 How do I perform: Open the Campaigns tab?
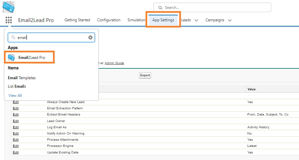215,20
